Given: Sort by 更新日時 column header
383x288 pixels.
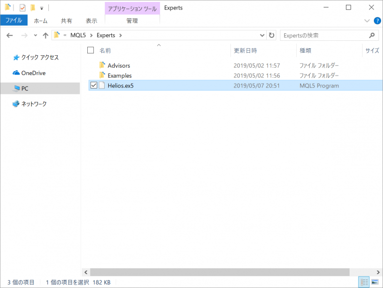Looking at the screenshot, I should click(x=245, y=50).
